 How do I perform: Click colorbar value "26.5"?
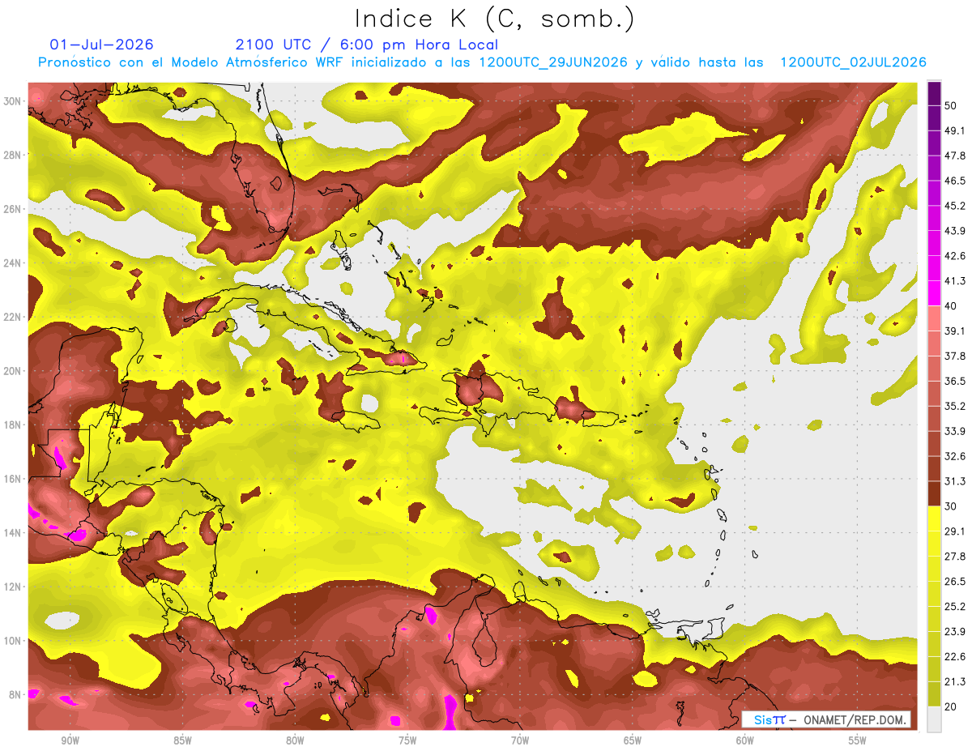[955, 582]
